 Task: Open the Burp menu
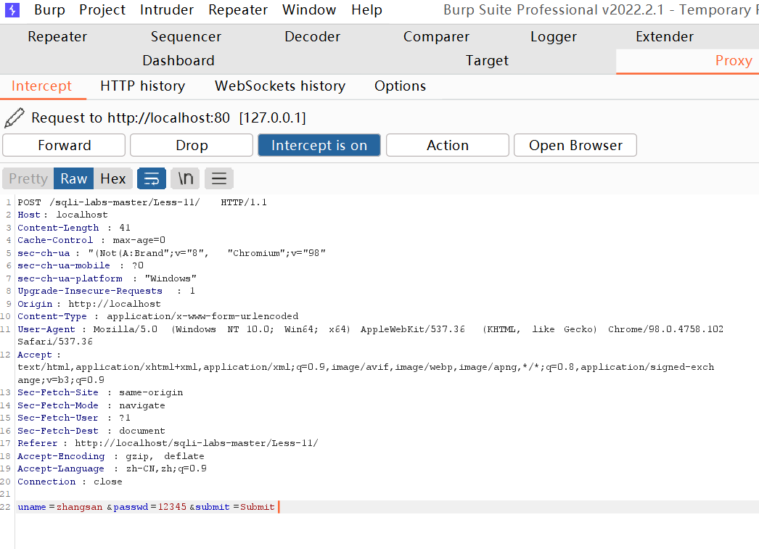(49, 9)
